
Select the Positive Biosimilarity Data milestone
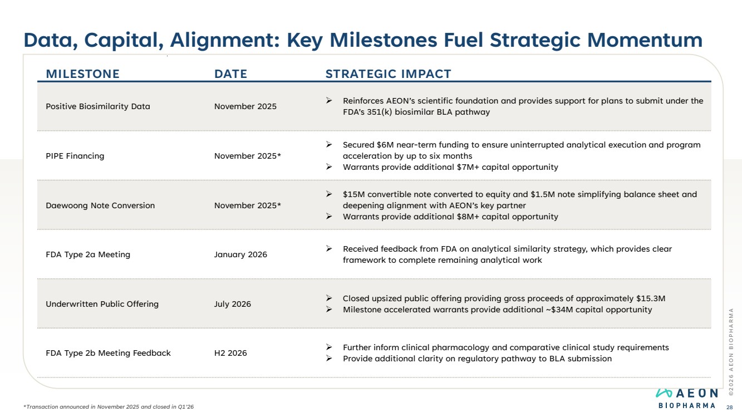[x=98, y=106]
